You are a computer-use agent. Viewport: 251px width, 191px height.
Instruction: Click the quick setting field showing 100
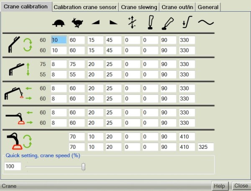tap(13, 167)
